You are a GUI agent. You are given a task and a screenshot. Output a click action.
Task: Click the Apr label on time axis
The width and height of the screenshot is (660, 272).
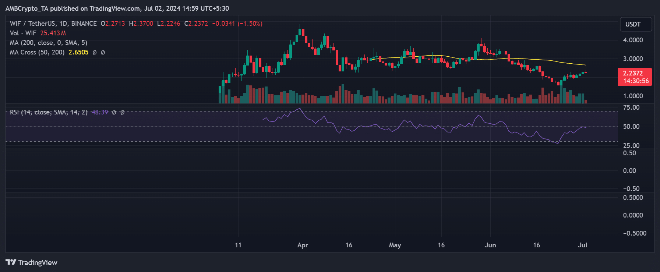click(303, 245)
